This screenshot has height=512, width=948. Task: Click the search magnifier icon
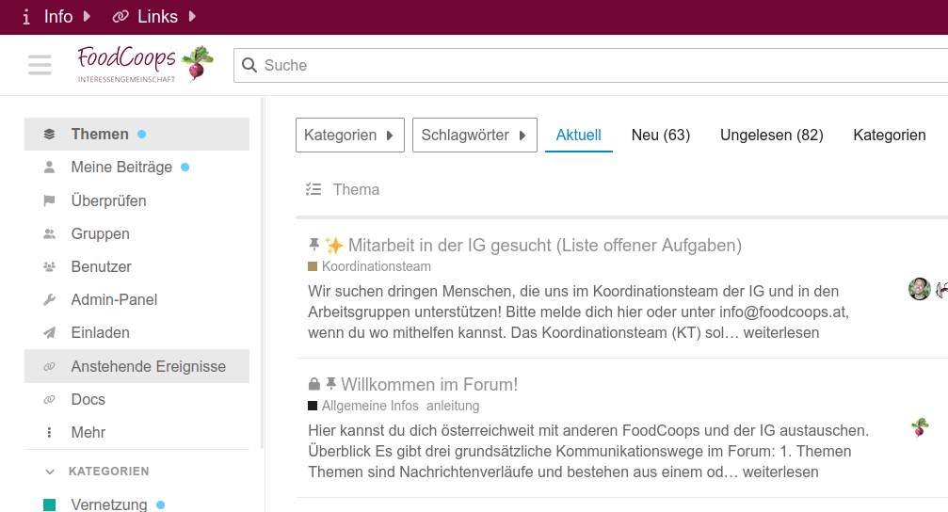(249, 65)
